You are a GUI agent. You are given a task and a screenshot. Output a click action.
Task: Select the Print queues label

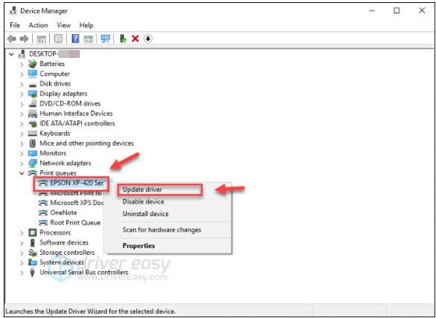click(x=58, y=173)
